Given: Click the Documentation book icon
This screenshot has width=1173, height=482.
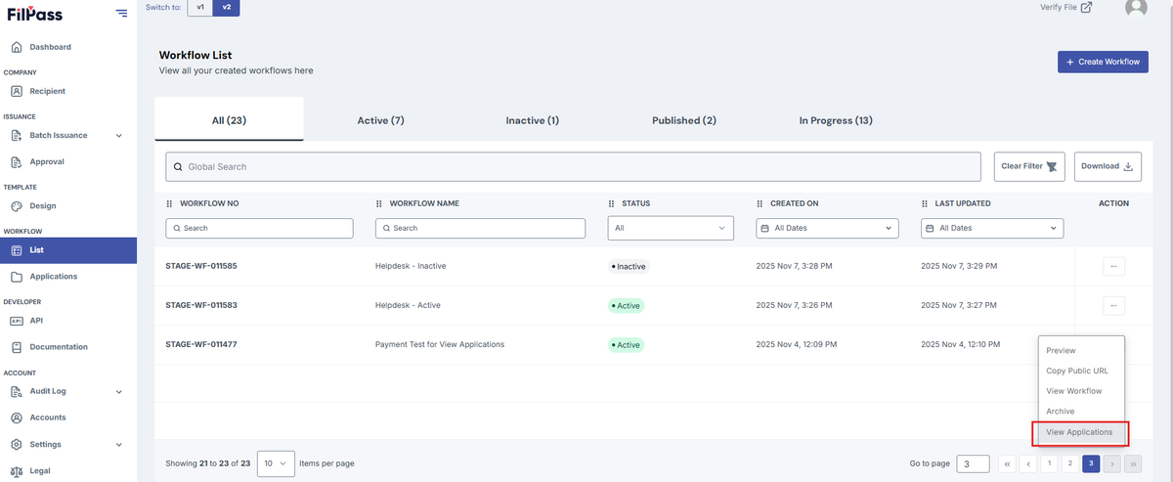Looking at the screenshot, I should click(17, 347).
